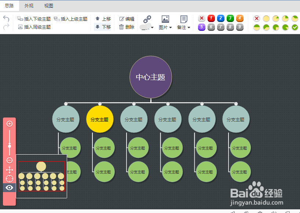This screenshot has height=213, width=300.
Task: Set priority 5 purple badge
Action: [x=201, y=27]
